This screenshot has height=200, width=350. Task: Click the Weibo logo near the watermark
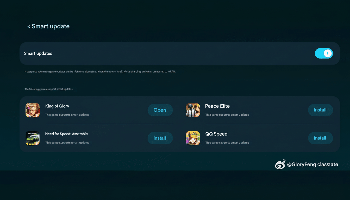coord(280,164)
